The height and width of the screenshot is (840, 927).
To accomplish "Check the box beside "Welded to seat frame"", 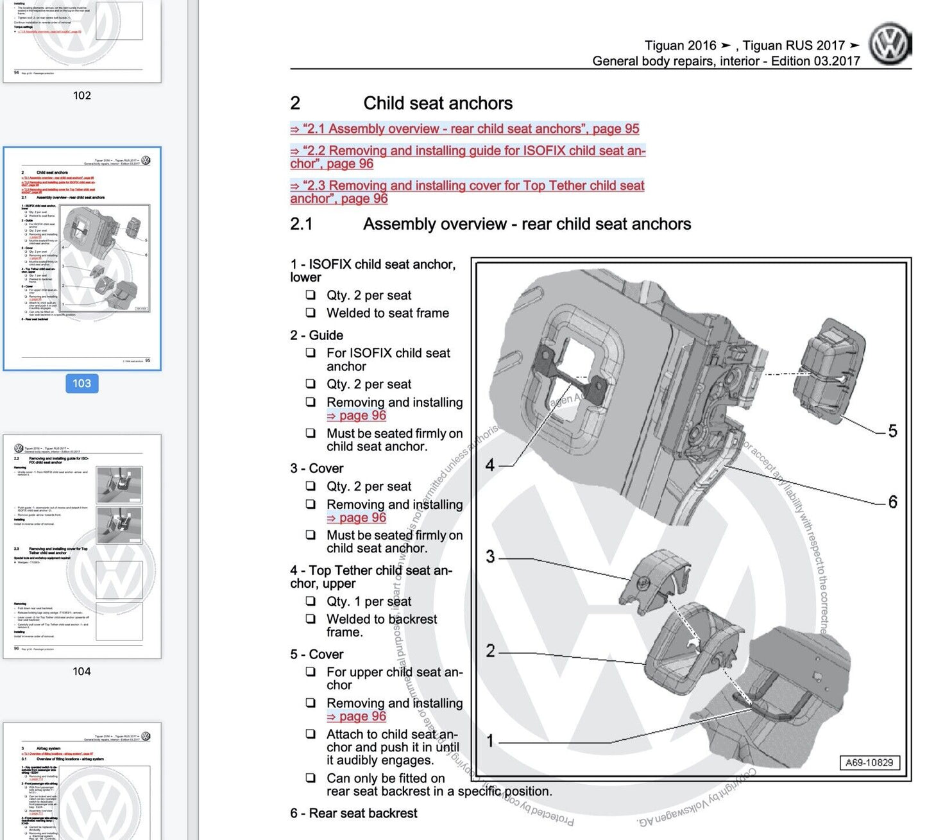I will [x=310, y=313].
